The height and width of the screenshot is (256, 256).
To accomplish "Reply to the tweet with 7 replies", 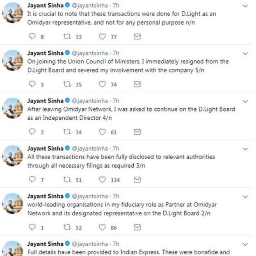I will [x=33, y=180].
